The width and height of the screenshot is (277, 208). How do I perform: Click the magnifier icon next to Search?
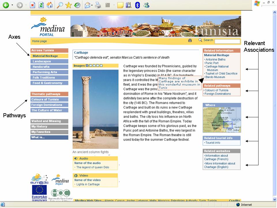coord(200,40)
